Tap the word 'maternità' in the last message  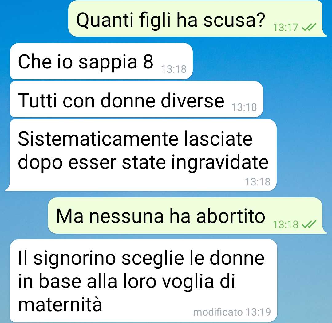pyautogui.click(x=60, y=304)
